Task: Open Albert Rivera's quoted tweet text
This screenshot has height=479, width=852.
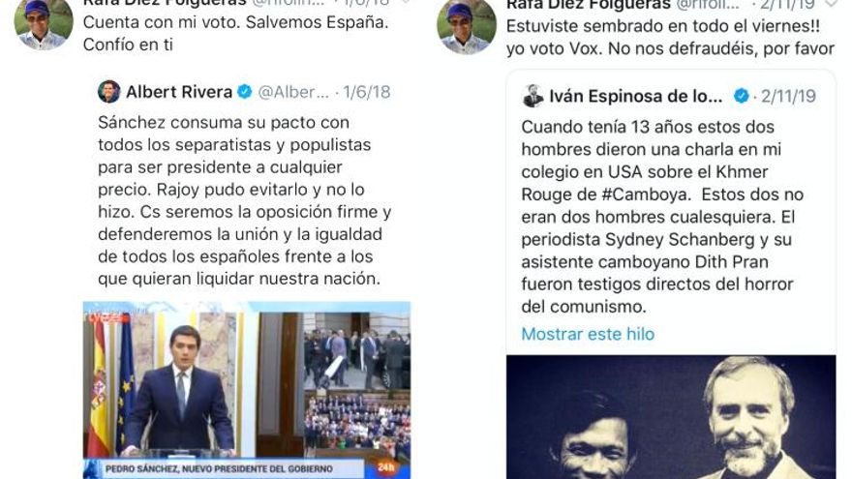Action: coord(245,200)
